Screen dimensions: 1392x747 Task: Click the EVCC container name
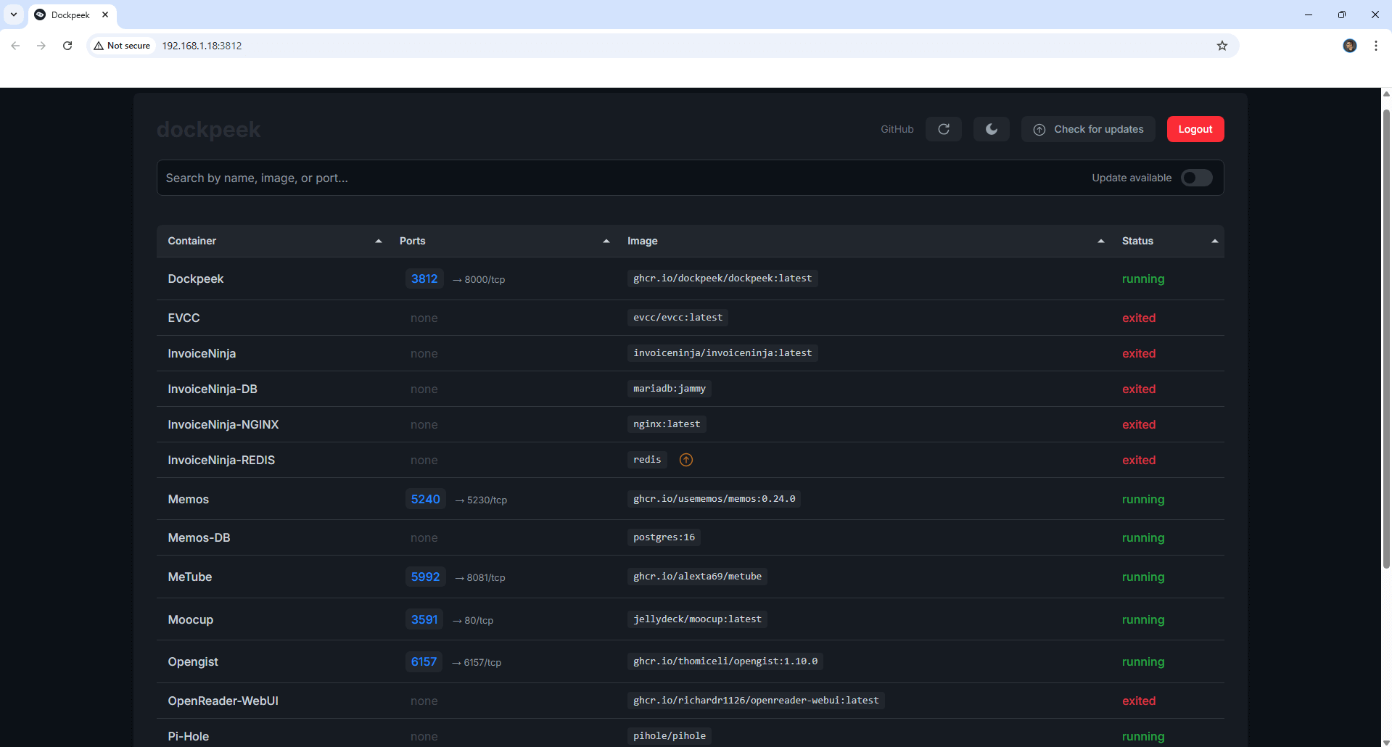pyautogui.click(x=184, y=318)
